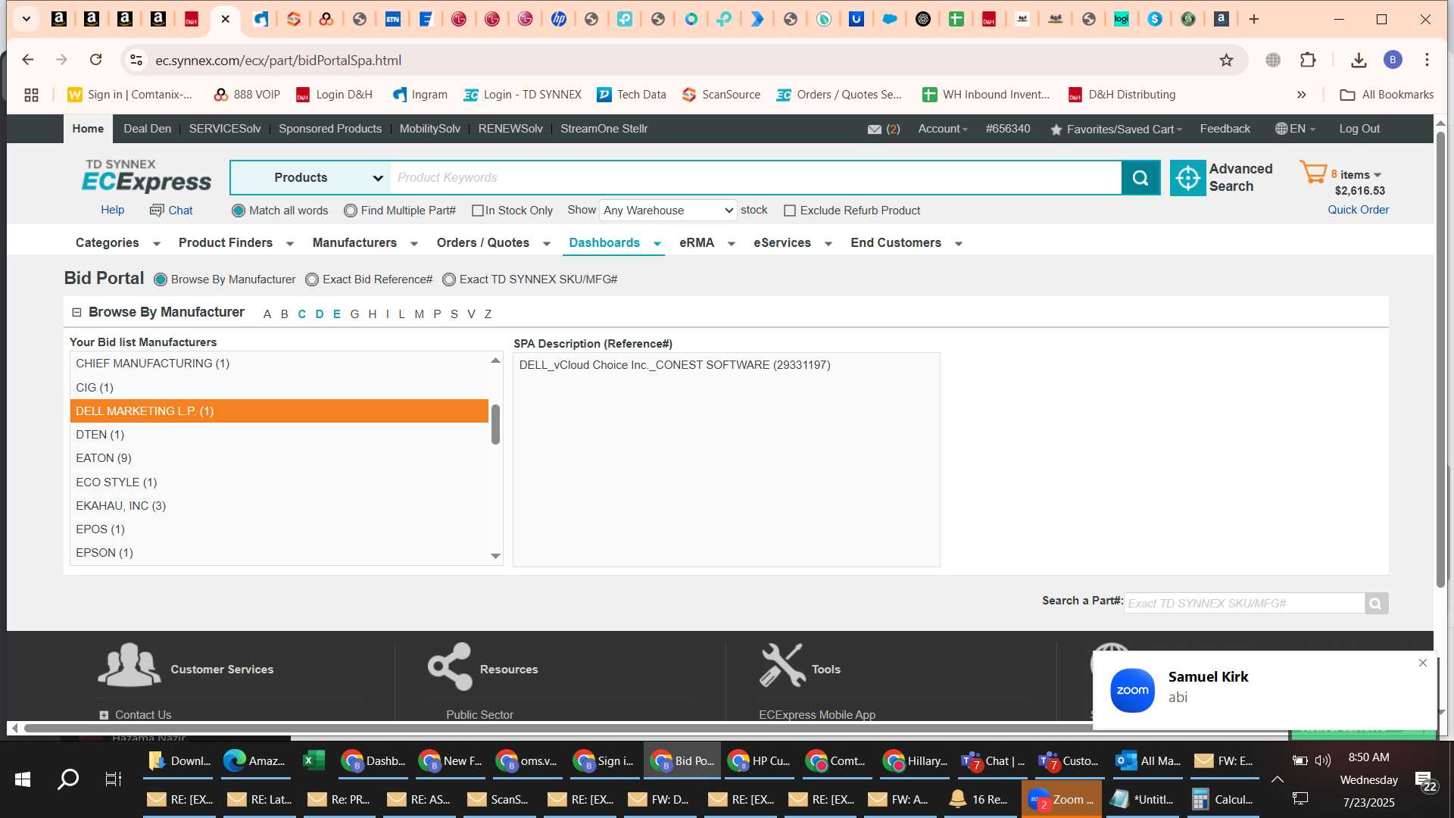
Task: Click the manufacturer list scrollbar thumb
Action: (x=495, y=424)
